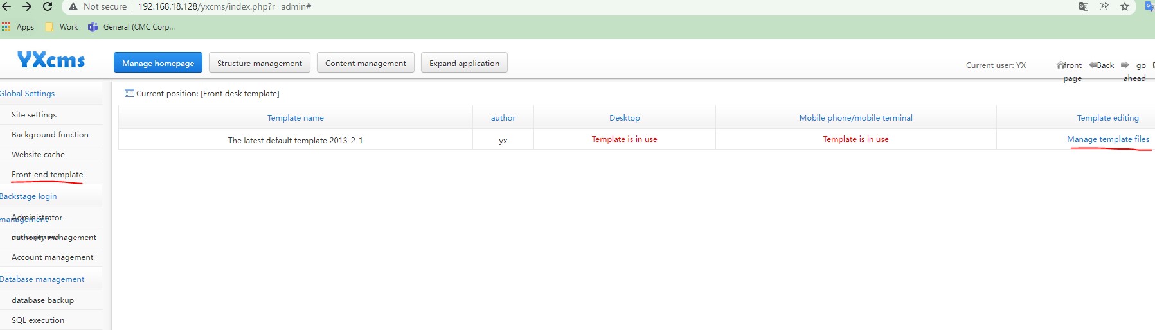This screenshot has width=1155, height=330.
Task: Click the YXcms logo
Action: coord(51,60)
